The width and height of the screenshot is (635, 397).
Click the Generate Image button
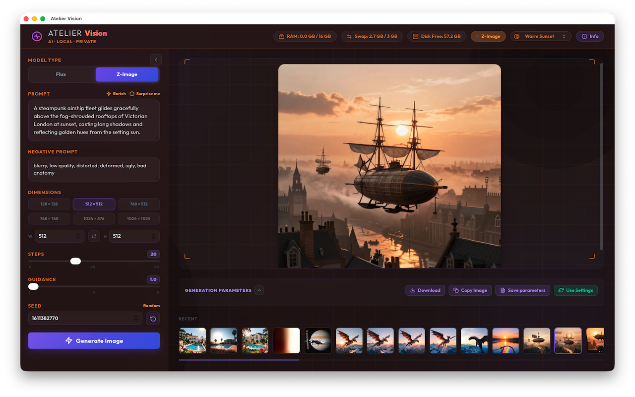pyautogui.click(x=94, y=341)
